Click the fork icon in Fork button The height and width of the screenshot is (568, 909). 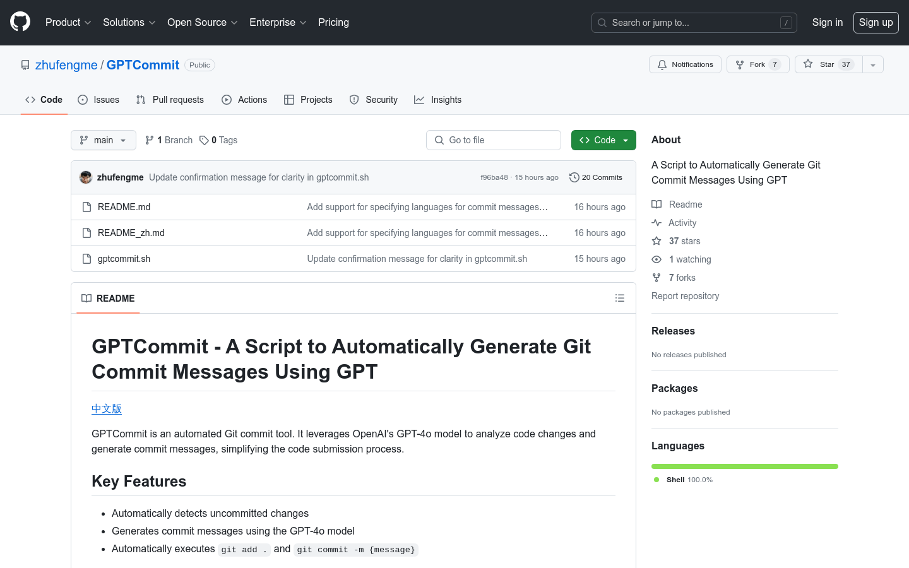[x=740, y=64]
